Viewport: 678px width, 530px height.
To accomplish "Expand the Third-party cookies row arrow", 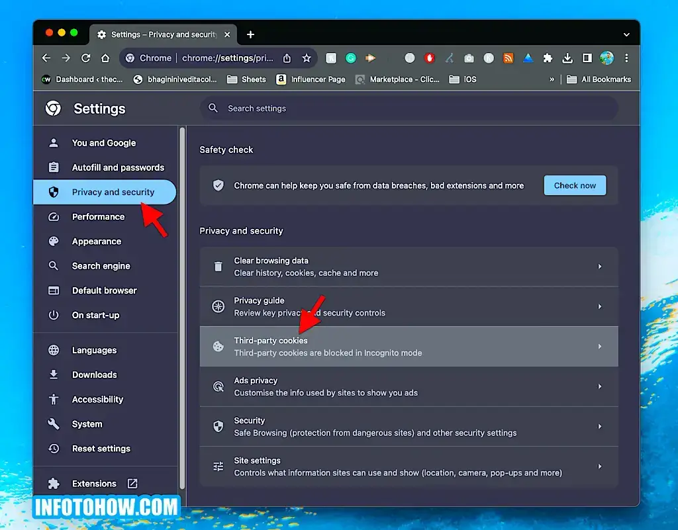I will [x=600, y=347].
